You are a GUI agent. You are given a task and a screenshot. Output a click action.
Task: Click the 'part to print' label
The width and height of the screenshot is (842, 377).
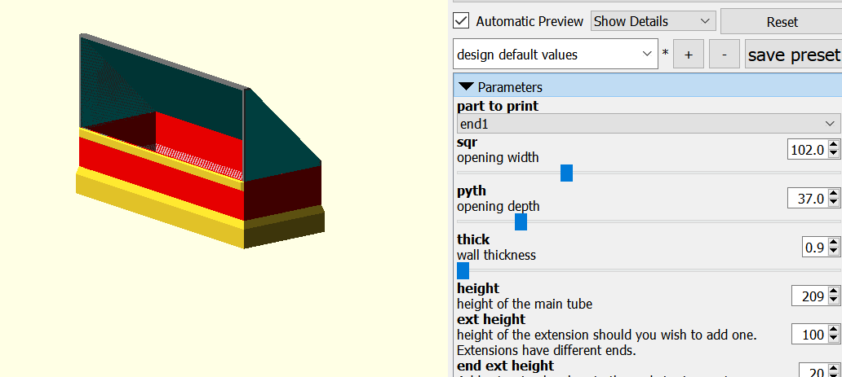[x=497, y=106]
